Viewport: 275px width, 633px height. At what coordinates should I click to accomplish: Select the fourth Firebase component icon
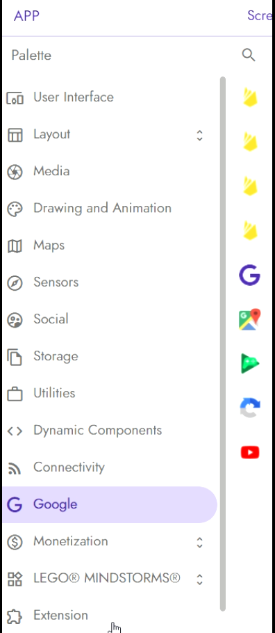point(251,231)
